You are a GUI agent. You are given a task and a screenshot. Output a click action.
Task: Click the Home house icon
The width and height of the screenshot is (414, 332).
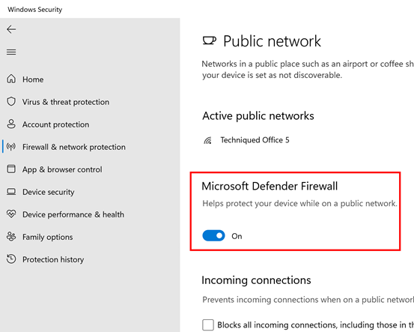(x=11, y=79)
